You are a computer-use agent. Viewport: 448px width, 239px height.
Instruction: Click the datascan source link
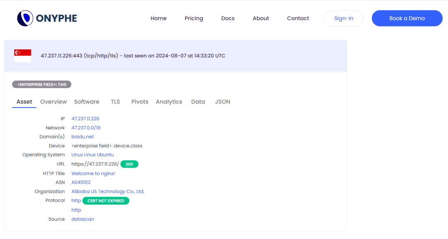tap(83, 219)
